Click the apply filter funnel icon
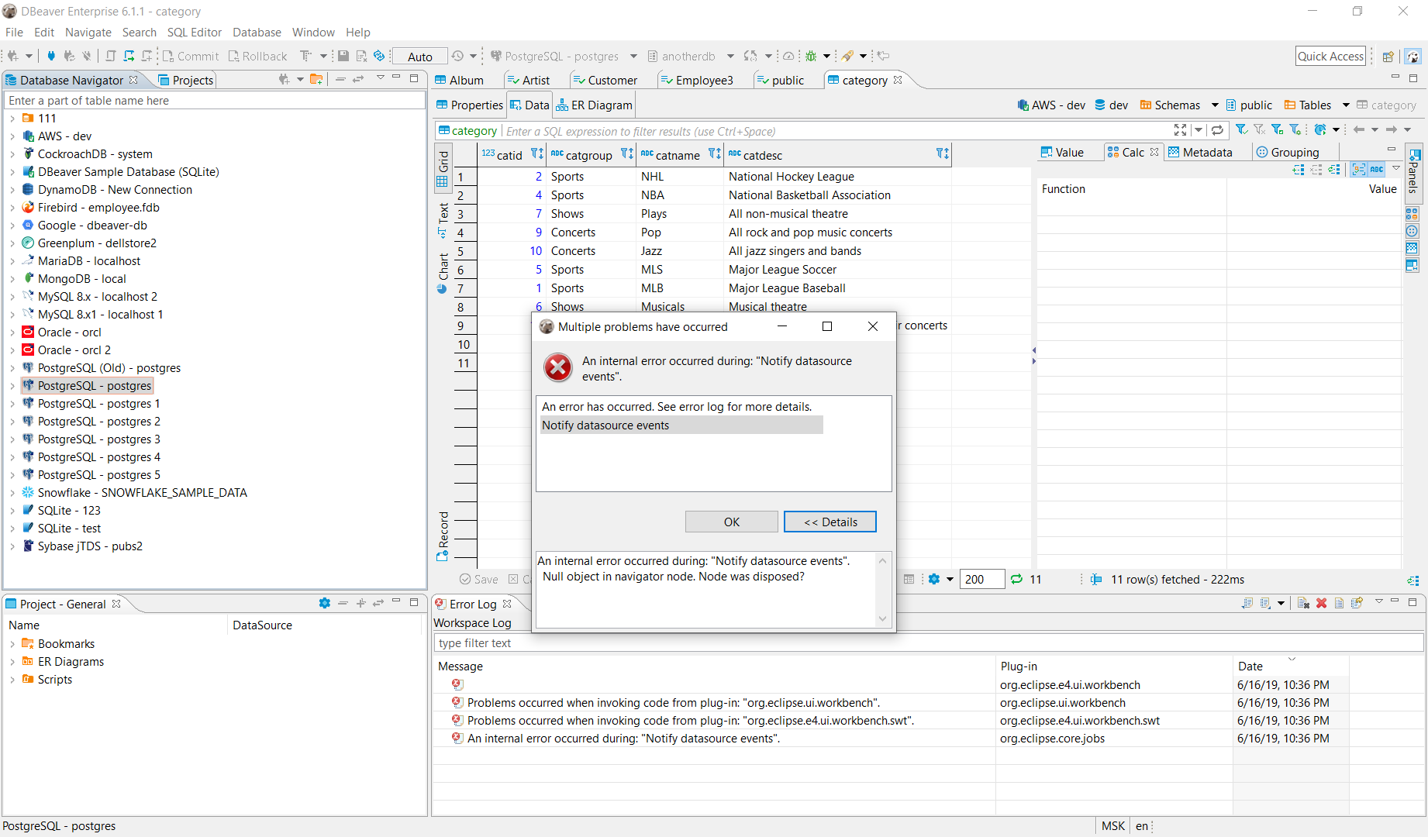Screen dimensions: 1428x837 [x=1241, y=130]
